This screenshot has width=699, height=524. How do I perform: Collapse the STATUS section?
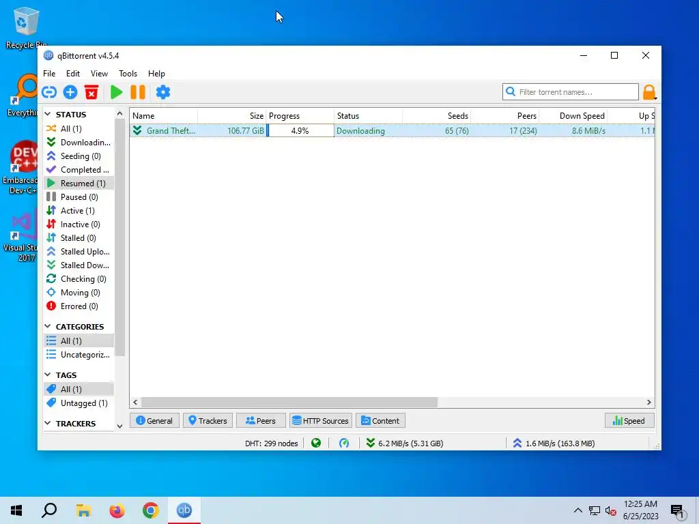click(x=48, y=115)
